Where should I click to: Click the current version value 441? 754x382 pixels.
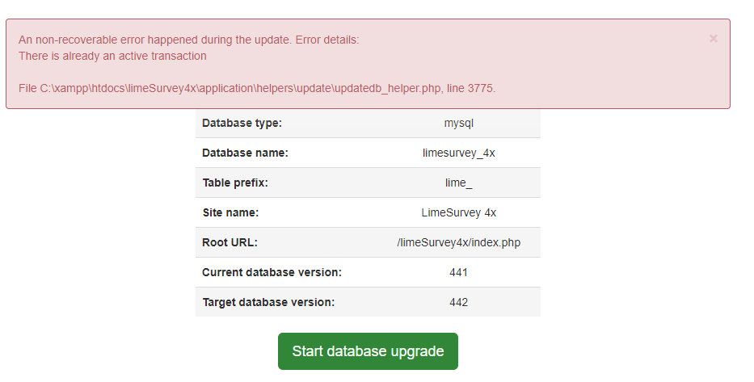tap(458, 272)
